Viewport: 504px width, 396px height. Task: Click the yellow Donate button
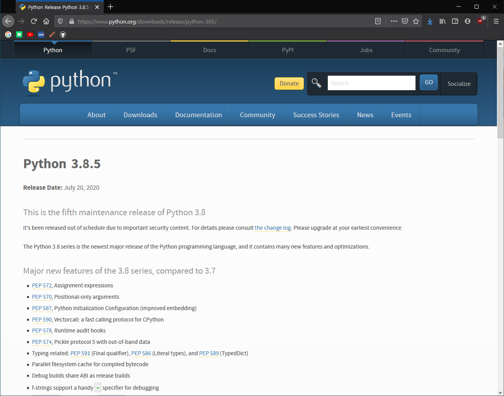point(289,83)
